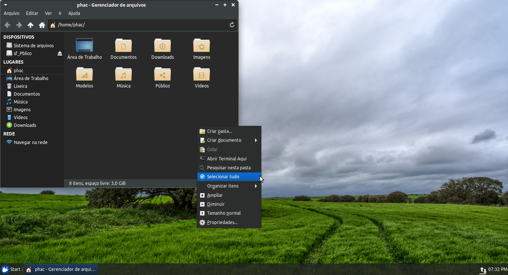Click the network icon in system tray
The image size is (508, 275).
(x=483, y=270)
